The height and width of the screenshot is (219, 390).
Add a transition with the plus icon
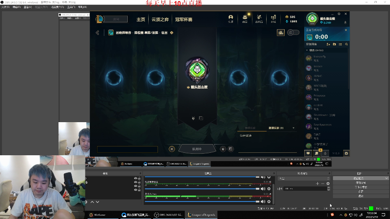point(317,183)
